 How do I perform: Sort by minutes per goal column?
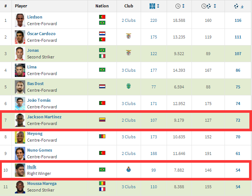(208, 6)
